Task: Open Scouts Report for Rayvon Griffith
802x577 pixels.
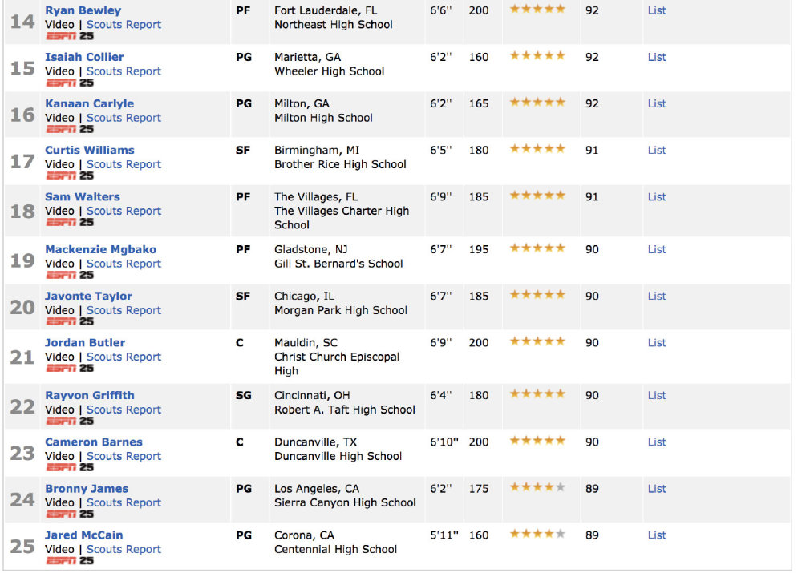Action: pyautogui.click(x=124, y=410)
